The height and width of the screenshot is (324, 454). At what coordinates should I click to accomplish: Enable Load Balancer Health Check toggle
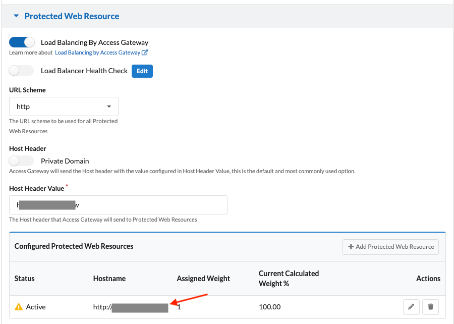[21, 71]
